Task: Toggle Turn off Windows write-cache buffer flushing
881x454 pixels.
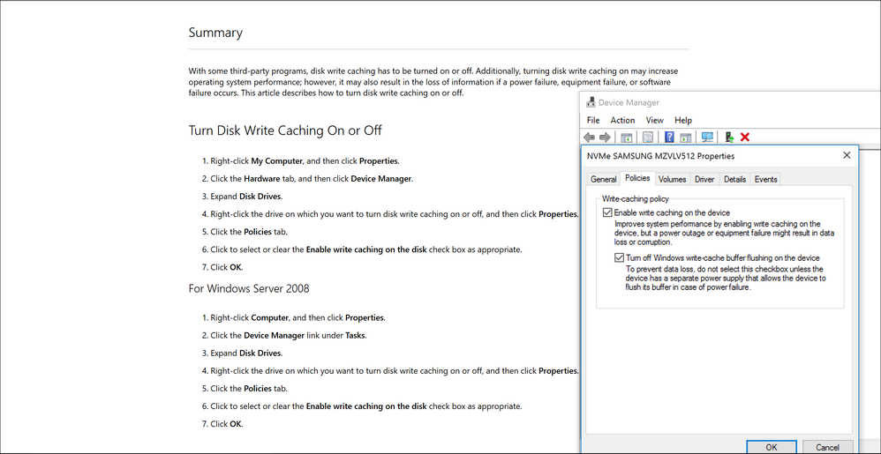Action: 620,258
